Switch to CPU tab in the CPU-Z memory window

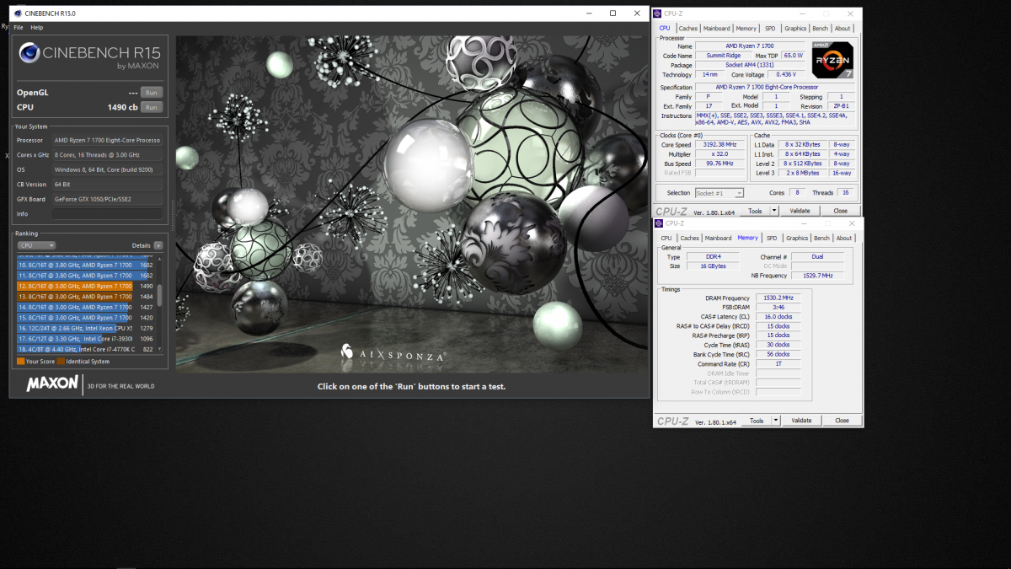pos(666,239)
